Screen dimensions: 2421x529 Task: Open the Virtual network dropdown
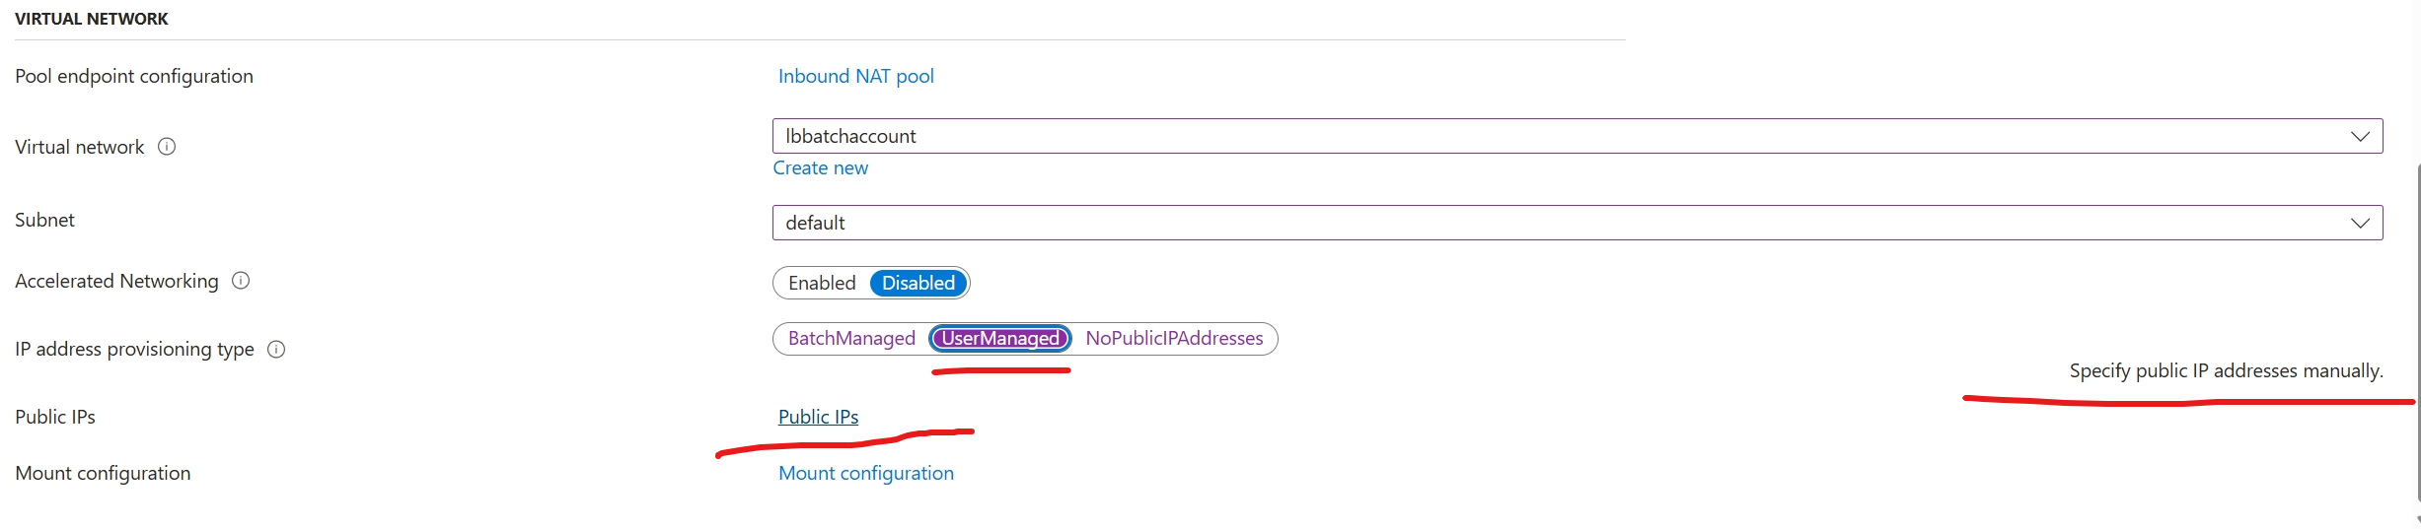coord(1577,136)
